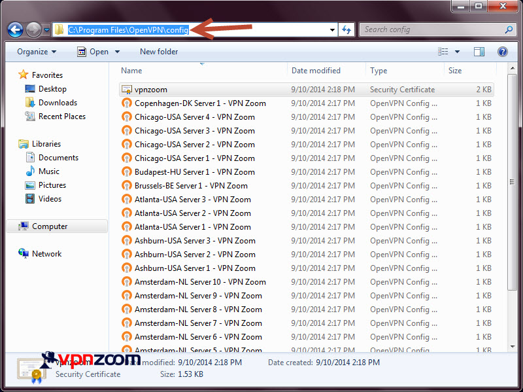
Task: Click the Ashburn-USA Server 1 file icon
Action: pyautogui.click(x=126, y=268)
